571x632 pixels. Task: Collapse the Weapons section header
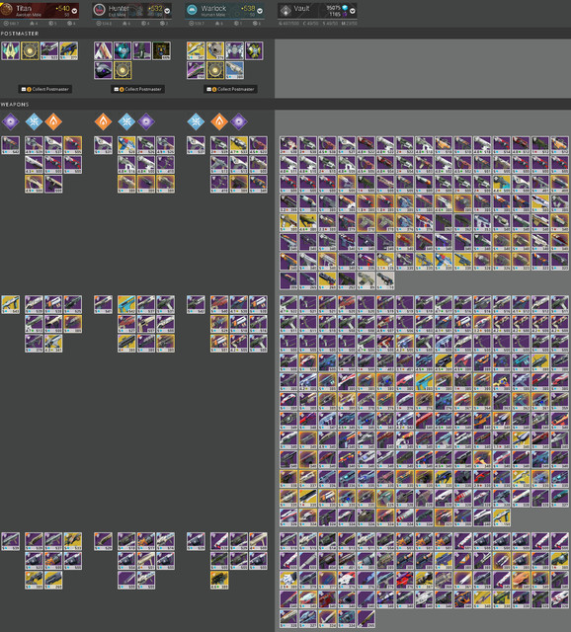[x=15, y=105]
